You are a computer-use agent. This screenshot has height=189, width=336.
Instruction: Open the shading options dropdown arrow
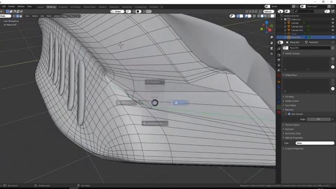tap(272, 16)
